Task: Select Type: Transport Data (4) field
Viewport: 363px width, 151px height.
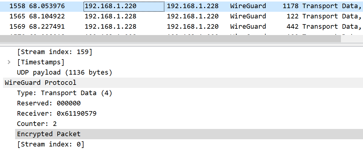Action: click(64, 93)
